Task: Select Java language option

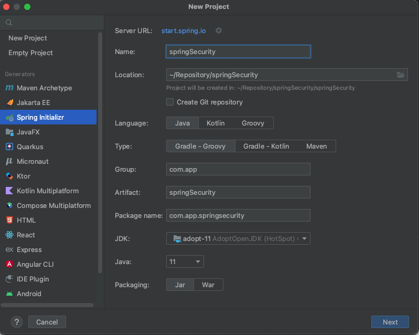Action: pyautogui.click(x=182, y=123)
